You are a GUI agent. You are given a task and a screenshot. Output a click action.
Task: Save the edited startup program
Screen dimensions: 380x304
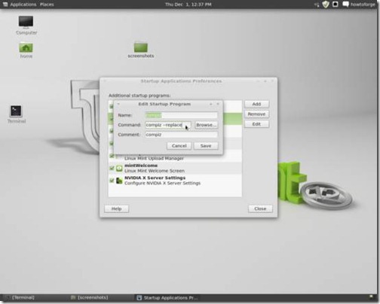[x=206, y=146]
